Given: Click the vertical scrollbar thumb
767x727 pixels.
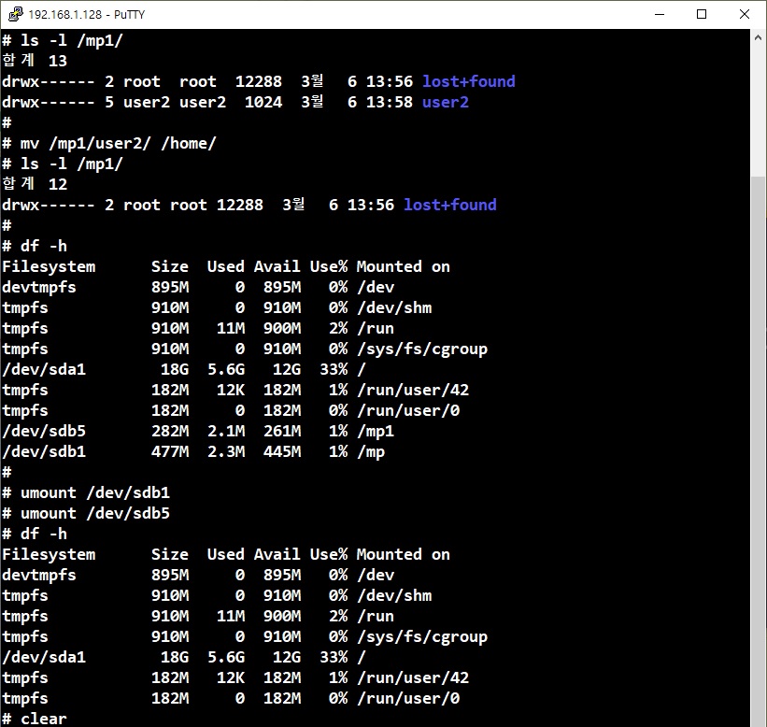Looking at the screenshot, I should click(758, 450).
